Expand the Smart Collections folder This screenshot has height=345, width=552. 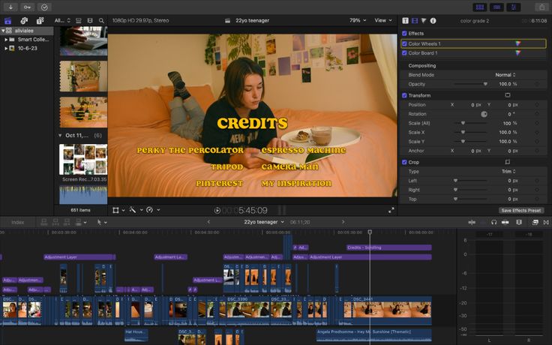[x=6, y=40]
